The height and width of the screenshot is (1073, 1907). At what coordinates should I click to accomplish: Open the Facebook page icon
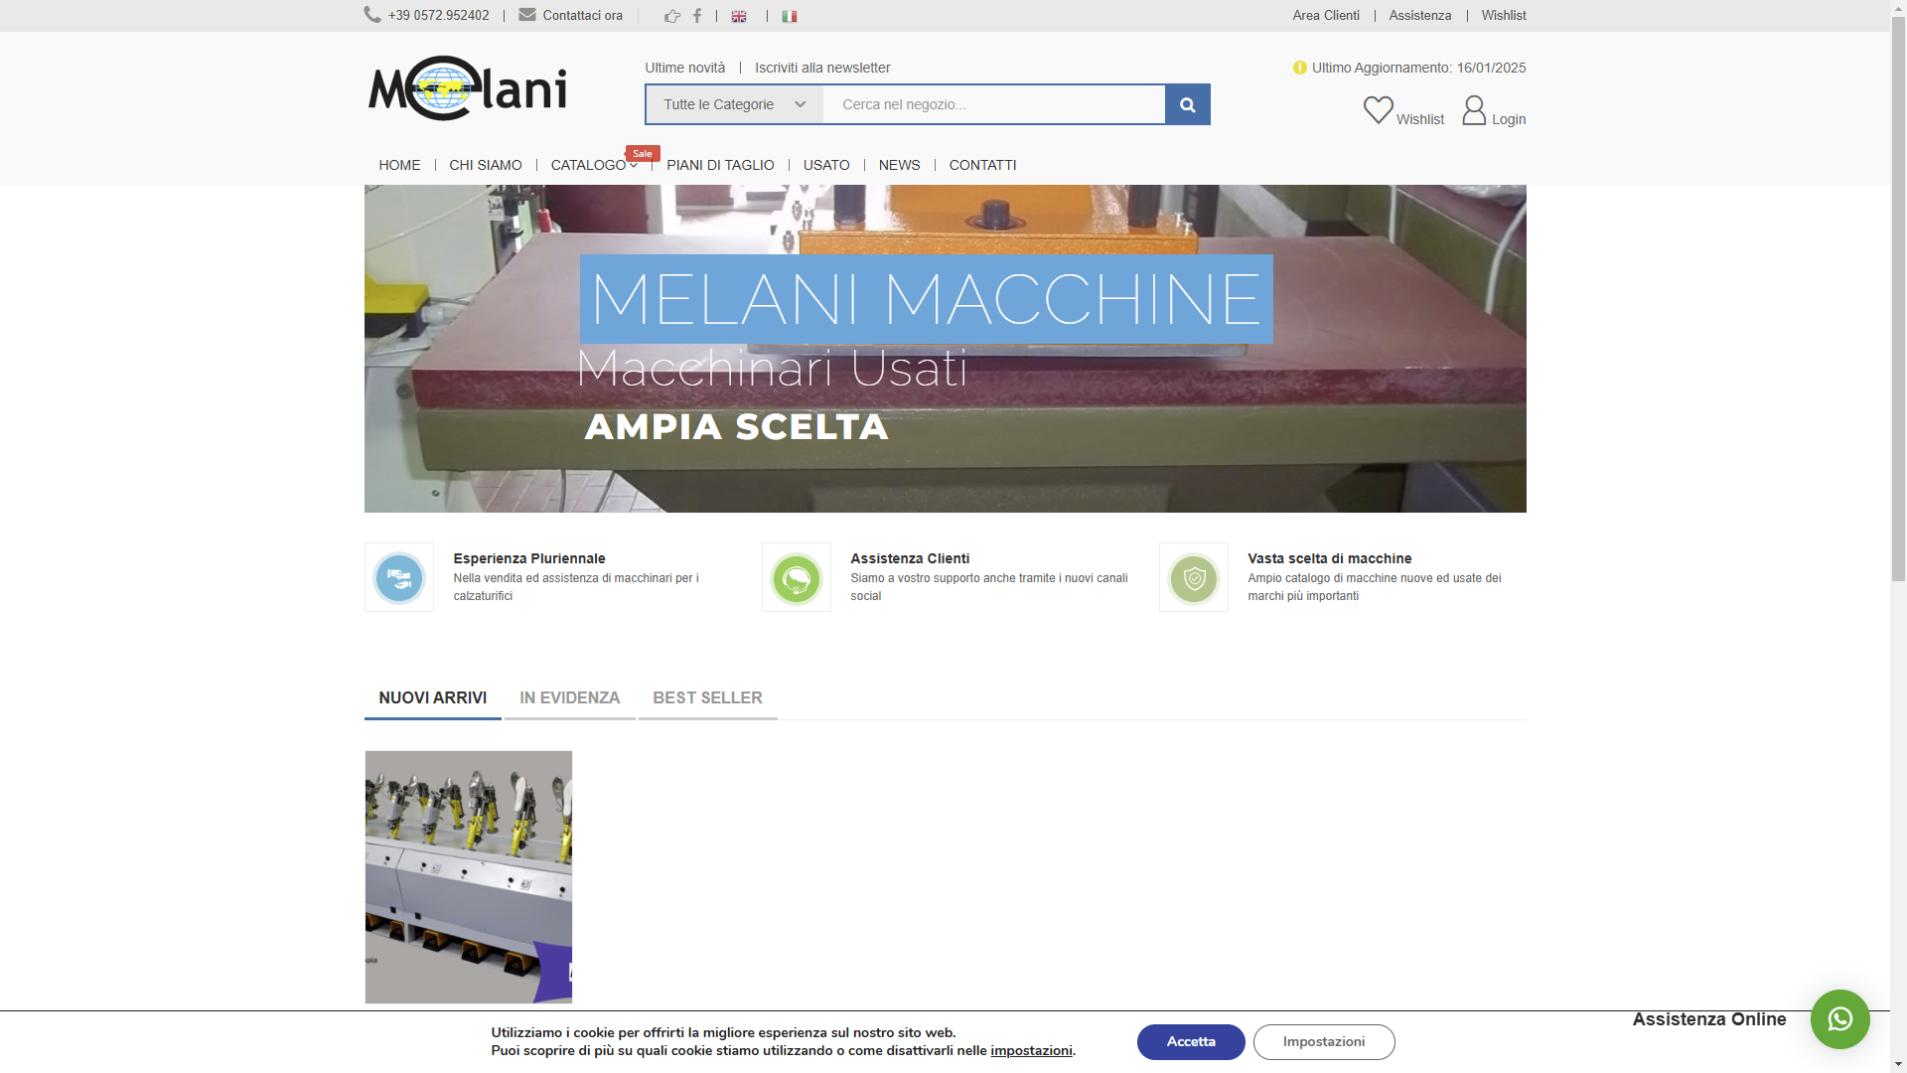click(x=697, y=16)
